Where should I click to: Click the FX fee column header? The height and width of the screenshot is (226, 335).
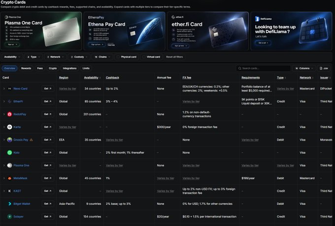click(187, 77)
